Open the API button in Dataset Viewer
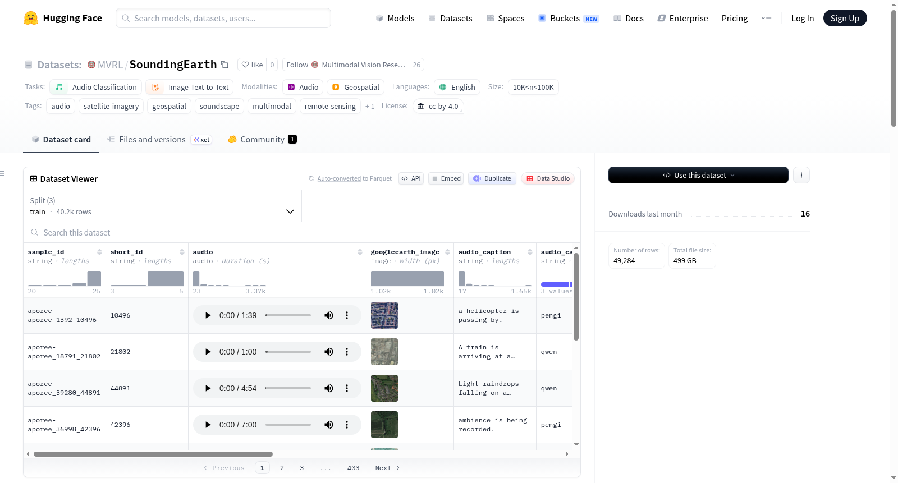This screenshot has height=483, width=898. [411, 178]
